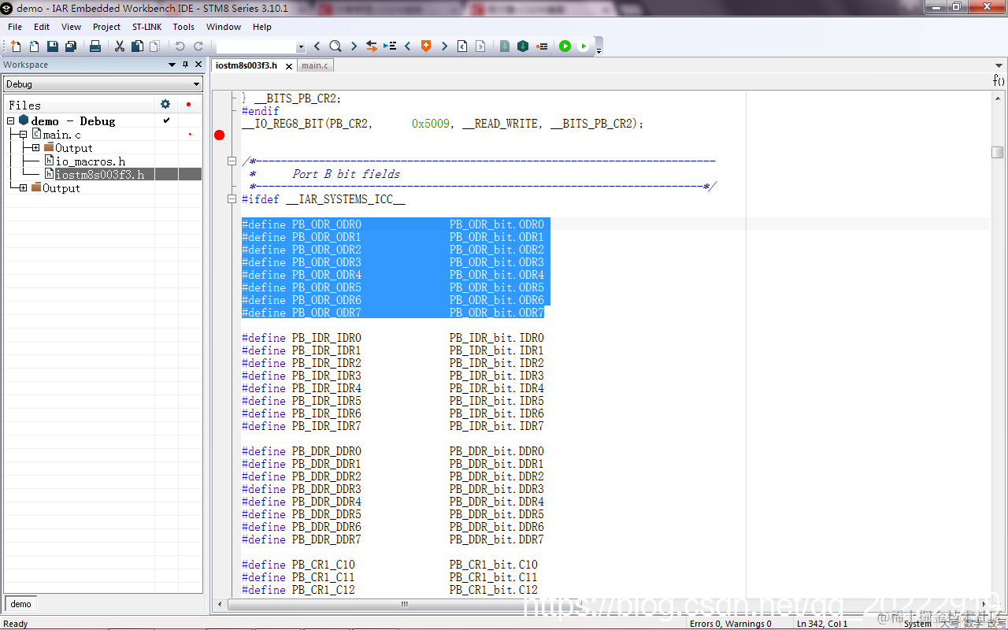
Task: Switch to the main.c editor tab
Action: (x=315, y=65)
